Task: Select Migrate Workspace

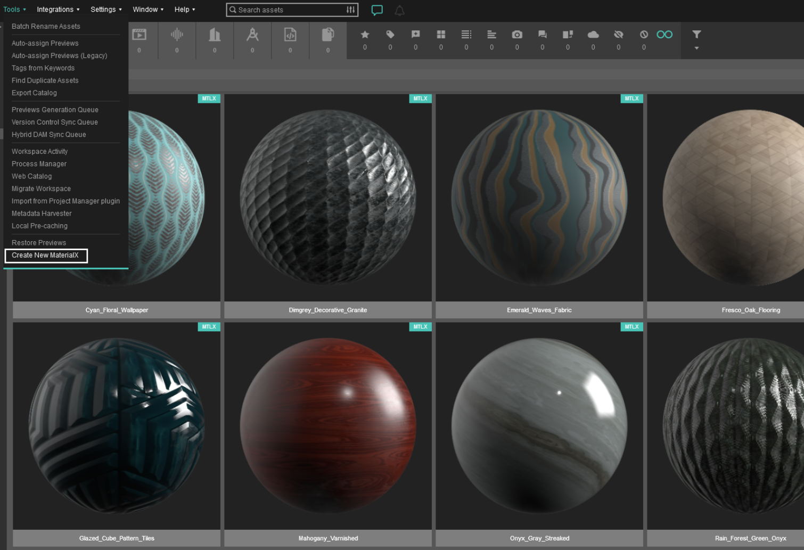Action: pyautogui.click(x=41, y=188)
